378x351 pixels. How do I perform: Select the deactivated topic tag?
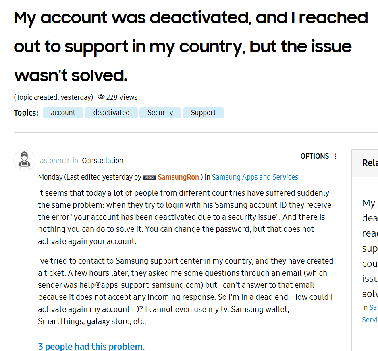111,113
